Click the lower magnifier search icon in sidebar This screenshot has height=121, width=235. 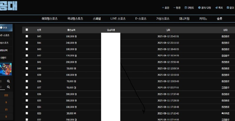[x=9, y=87]
